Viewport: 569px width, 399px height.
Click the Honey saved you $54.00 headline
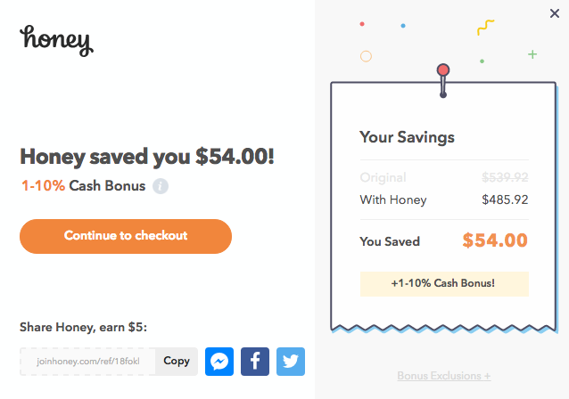(x=147, y=157)
